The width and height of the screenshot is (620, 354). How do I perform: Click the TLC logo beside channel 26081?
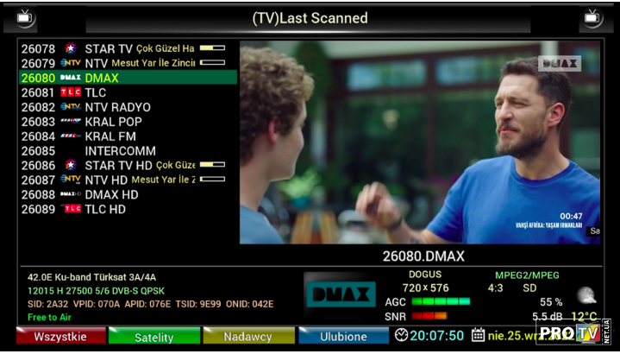71,92
